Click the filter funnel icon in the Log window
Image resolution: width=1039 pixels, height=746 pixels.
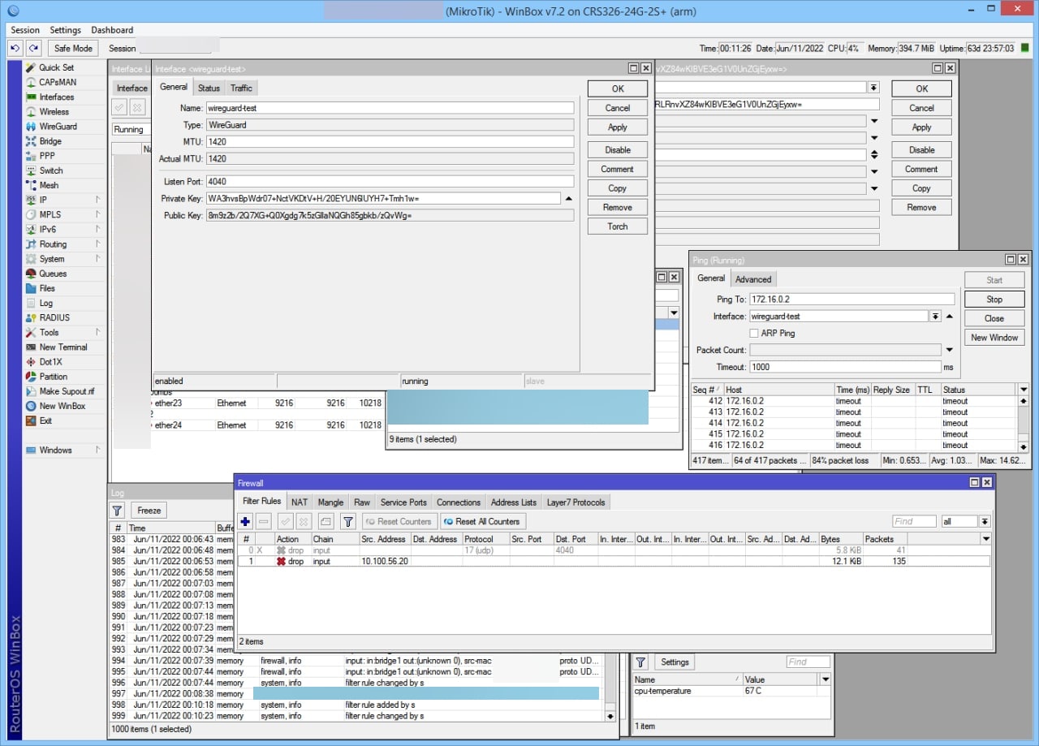point(117,511)
